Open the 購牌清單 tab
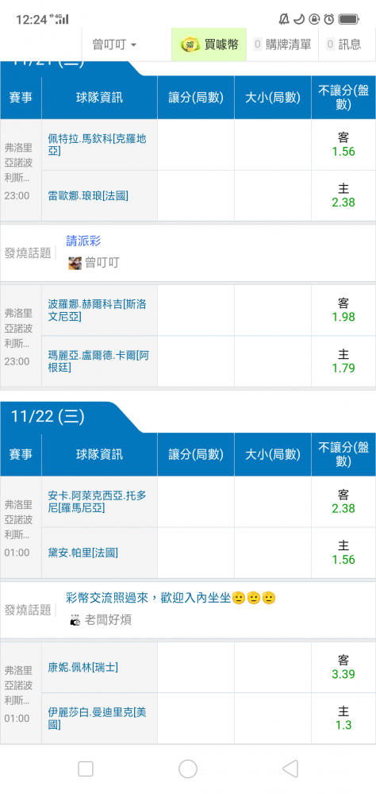This screenshot has width=376, height=794. click(282, 44)
